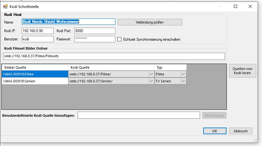Enable Echtzeit Synchronisierung checkbox
Viewport: 262px width, 146px height.
[119, 39]
